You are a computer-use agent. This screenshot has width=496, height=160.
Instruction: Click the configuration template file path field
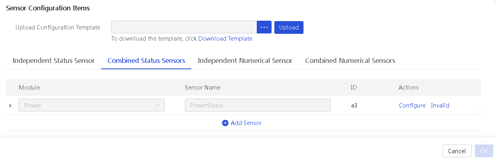184,27
